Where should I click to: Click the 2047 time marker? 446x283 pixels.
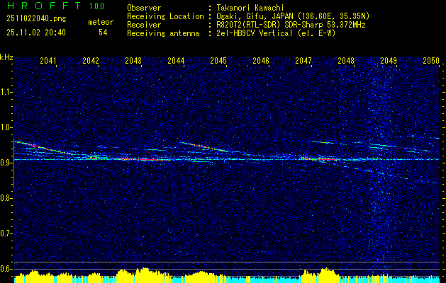point(303,60)
